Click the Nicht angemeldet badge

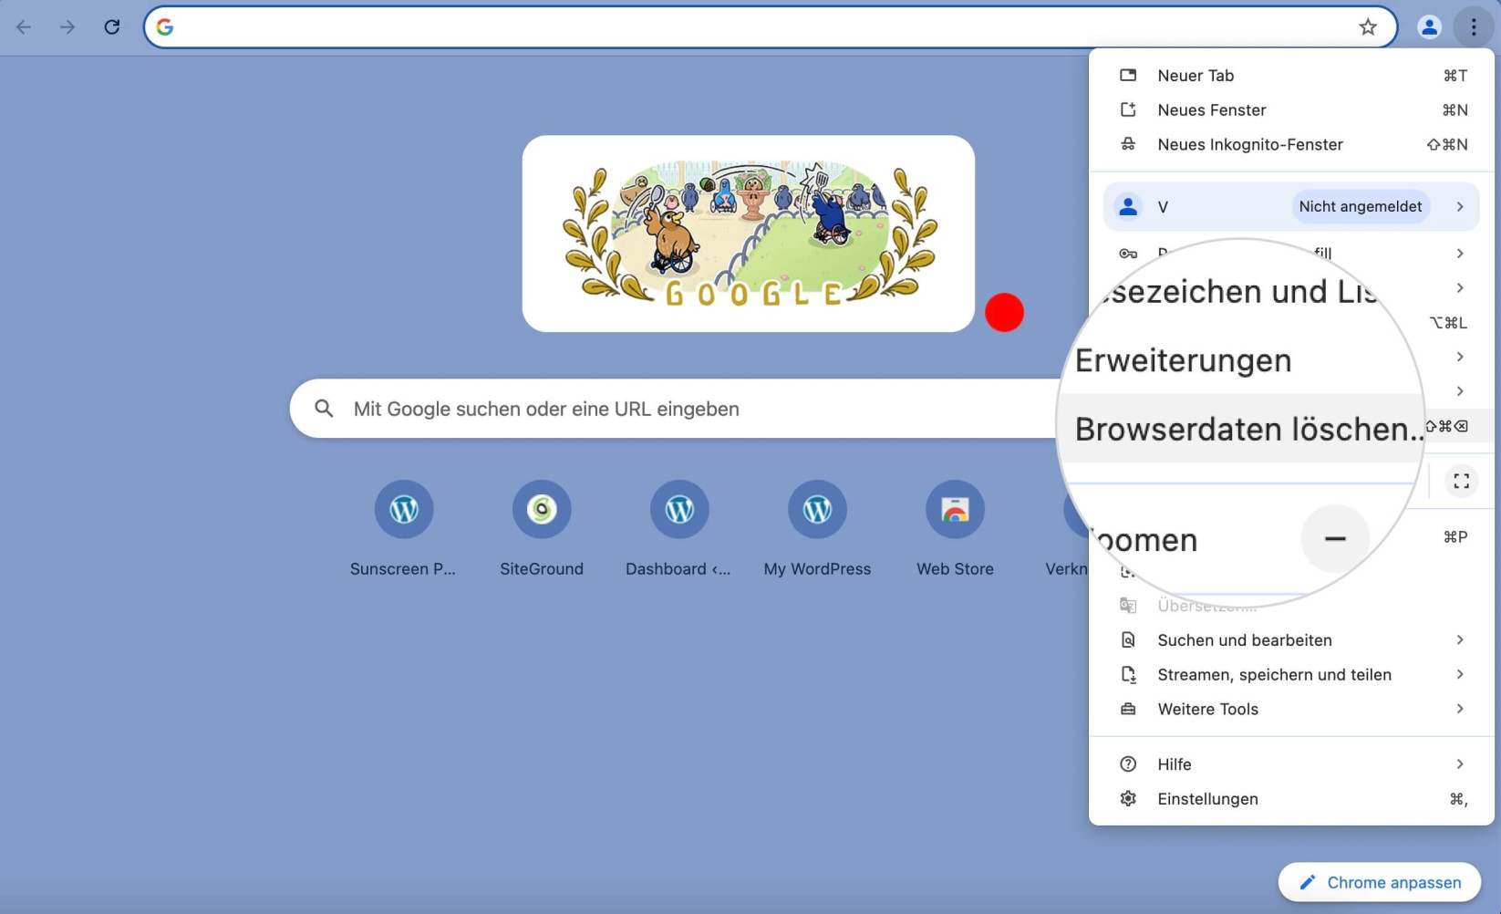[1360, 207]
